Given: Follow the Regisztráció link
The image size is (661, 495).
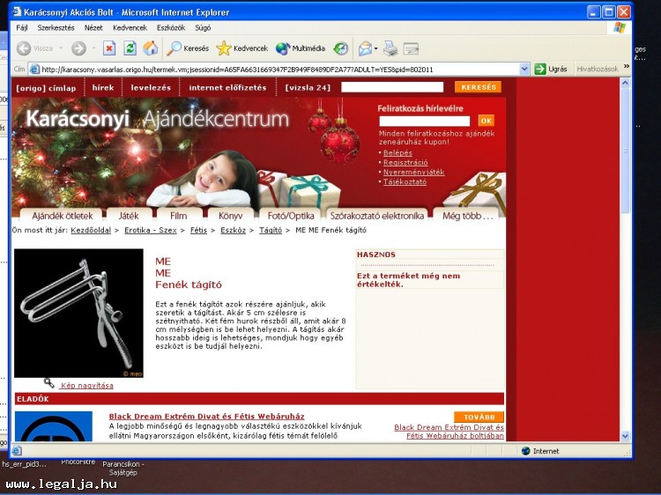Looking at the screenshot, I should click(405, 163).
